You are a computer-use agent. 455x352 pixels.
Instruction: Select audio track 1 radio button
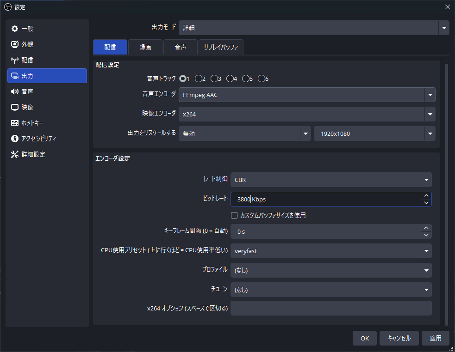(x=183, y=79)
